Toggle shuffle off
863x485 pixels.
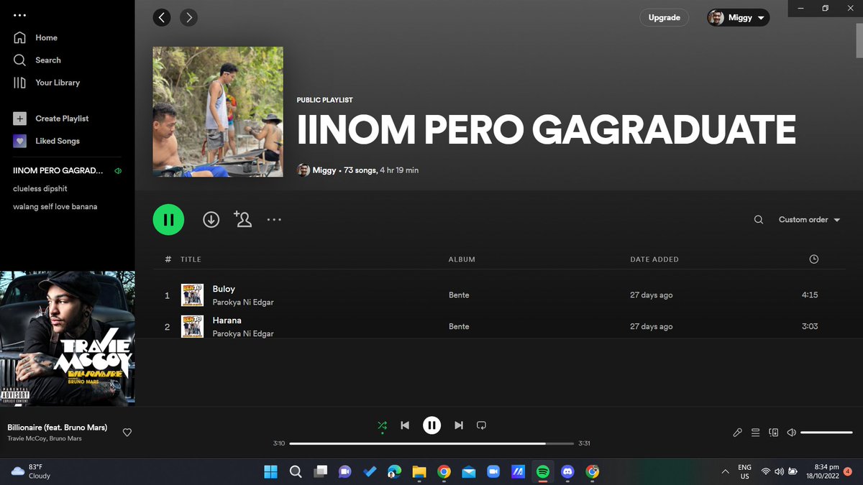[382, 425]
